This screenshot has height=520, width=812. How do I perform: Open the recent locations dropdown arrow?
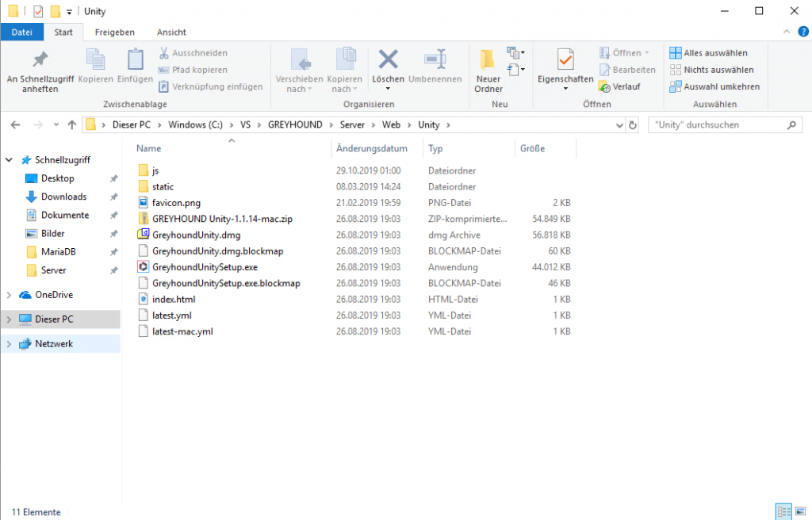pos(56,124)
